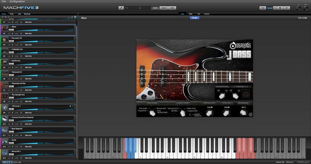Stop playback with the stop button

(x=280, y=8)
